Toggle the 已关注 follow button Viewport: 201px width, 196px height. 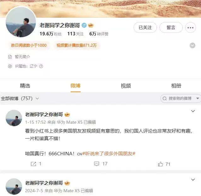145,27
